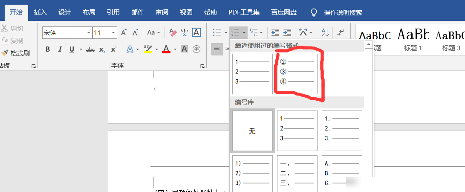Image resolution: width=465 pixels, height=192 pixels.
Task: Choose library format A. B. C.
Action: [x=342, y=174]
